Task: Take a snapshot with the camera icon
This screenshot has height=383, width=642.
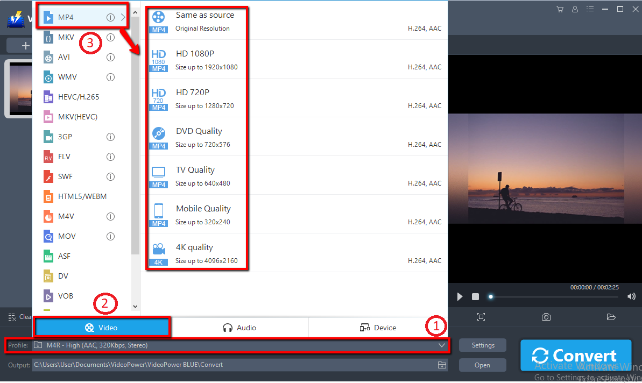Action: (546, 317)
